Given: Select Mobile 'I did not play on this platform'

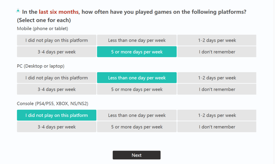Looking at the screenshot, I should (x=56, y=40).
